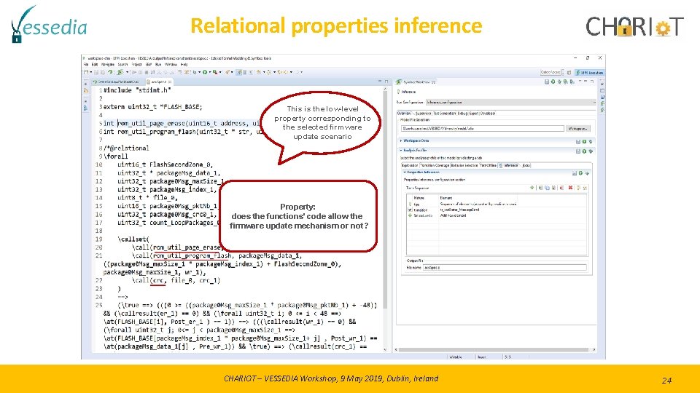Collapse the Analysis Profile section
Image resolution: width=700 pixels, height=393 pixels.
(x=401, y=150)
